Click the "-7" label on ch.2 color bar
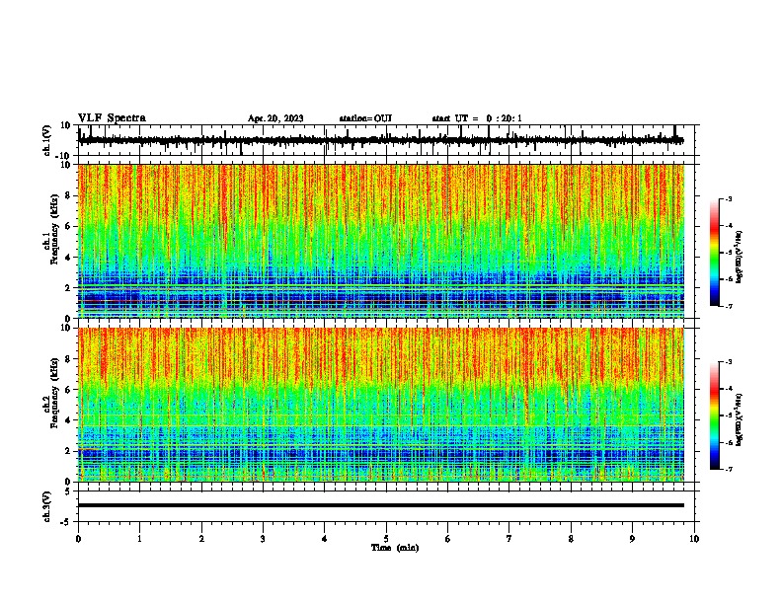782x604 pixels. coord(728,469)
